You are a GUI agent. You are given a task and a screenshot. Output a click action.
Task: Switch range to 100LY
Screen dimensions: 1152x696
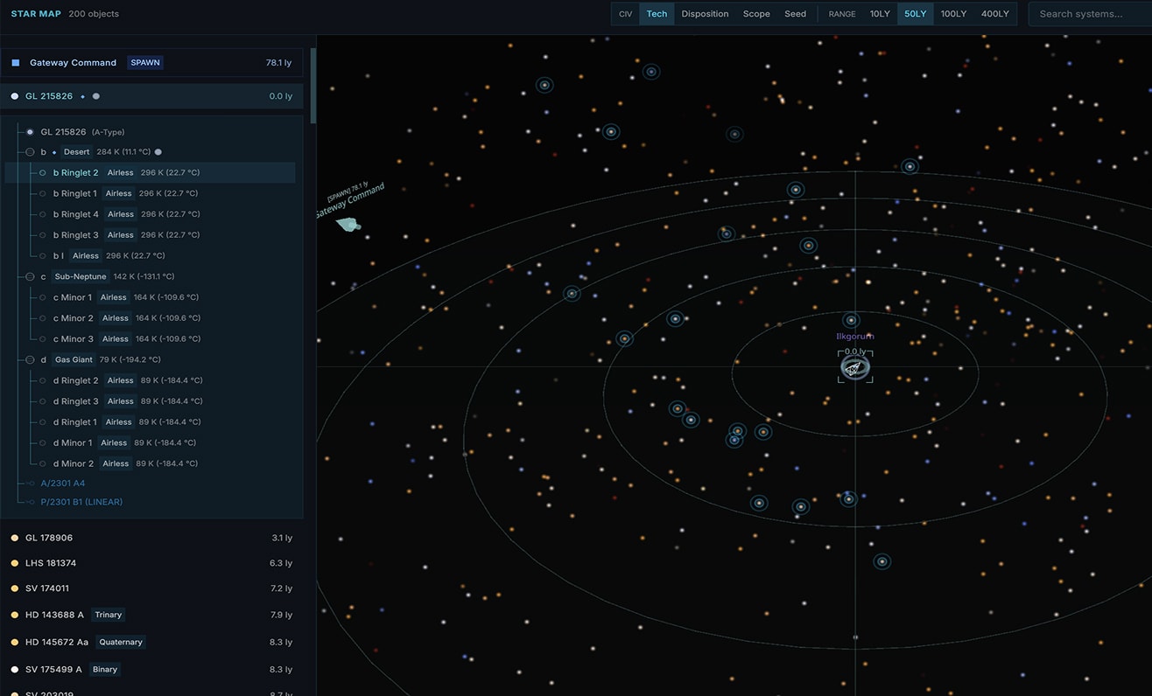953,14
